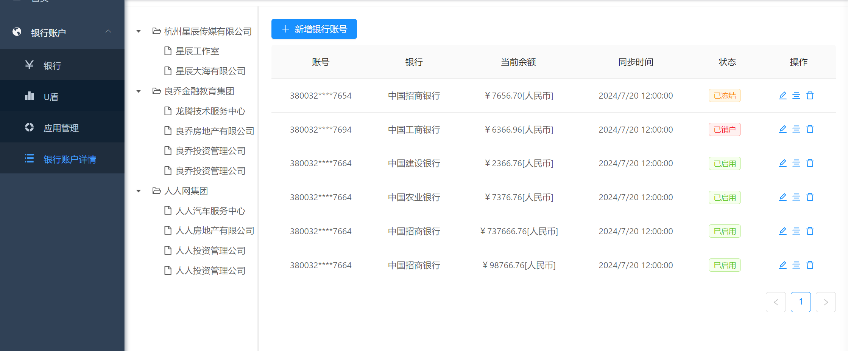Go to next page arrow
Screen dimensions: 848x351
point(826,302)
